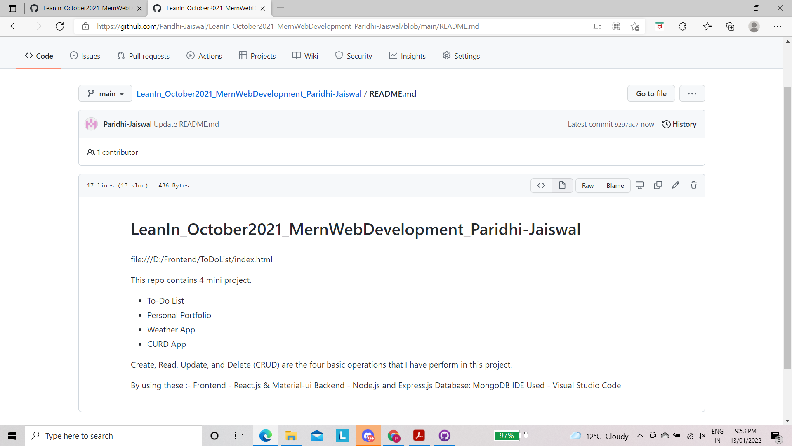792x446 pixels.
Task: Click the repository name breadcrumb link
Action: click(x=249, y=94)
